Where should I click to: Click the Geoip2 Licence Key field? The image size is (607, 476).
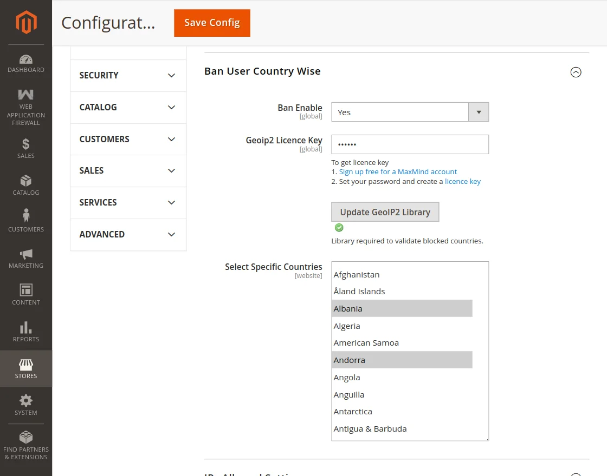[410, 144]
